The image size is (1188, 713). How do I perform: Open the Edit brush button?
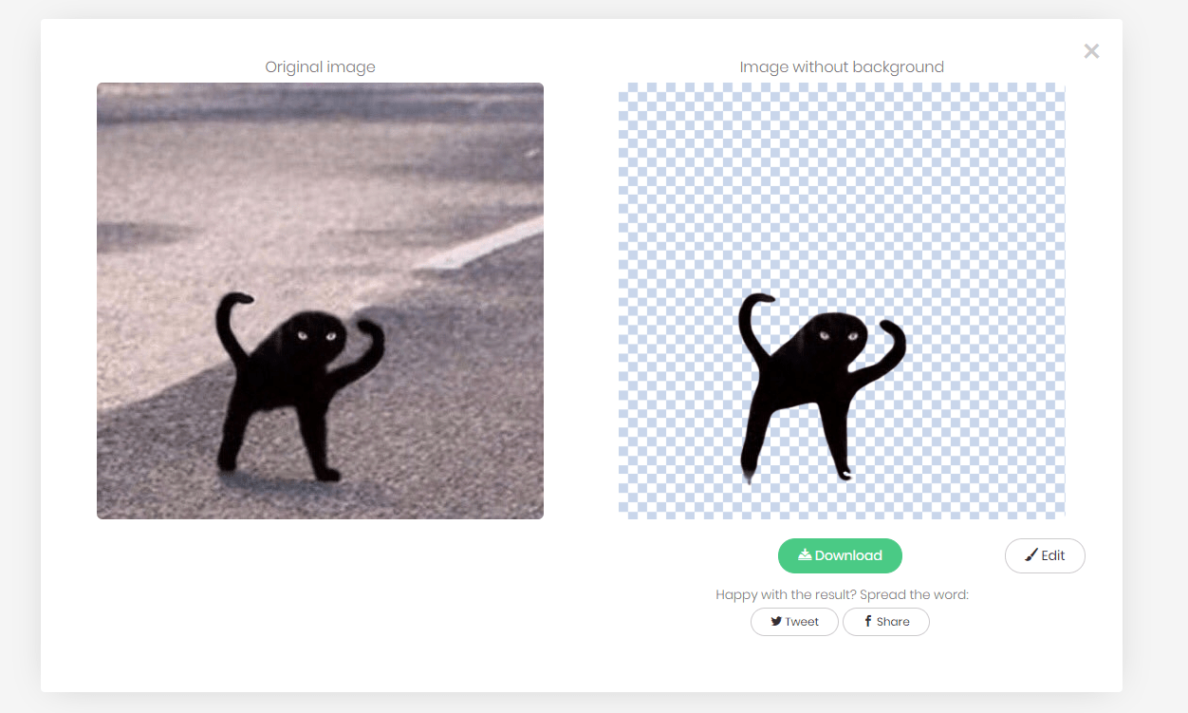pos(1045,555)
